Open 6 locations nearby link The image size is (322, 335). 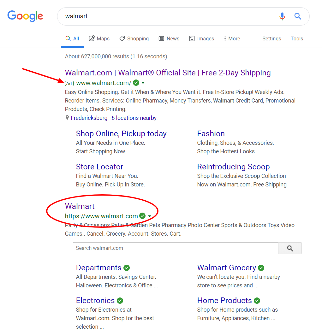click(134, 118)
